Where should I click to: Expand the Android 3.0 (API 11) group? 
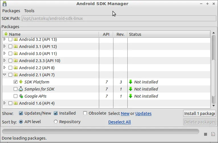(x=5, y=53)
